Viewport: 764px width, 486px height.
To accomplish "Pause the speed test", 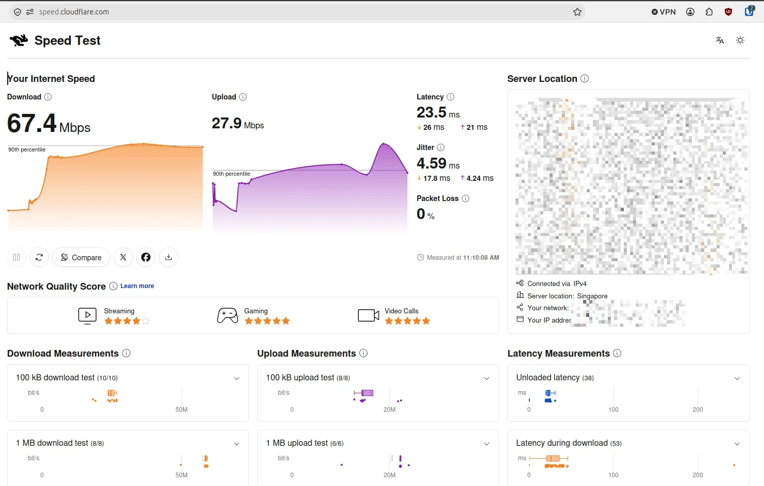I will (16, 257).
